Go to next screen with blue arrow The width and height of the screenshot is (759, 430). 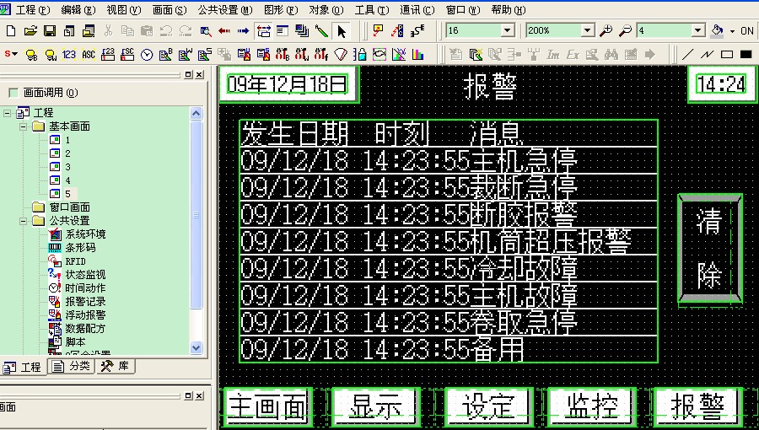243,31
